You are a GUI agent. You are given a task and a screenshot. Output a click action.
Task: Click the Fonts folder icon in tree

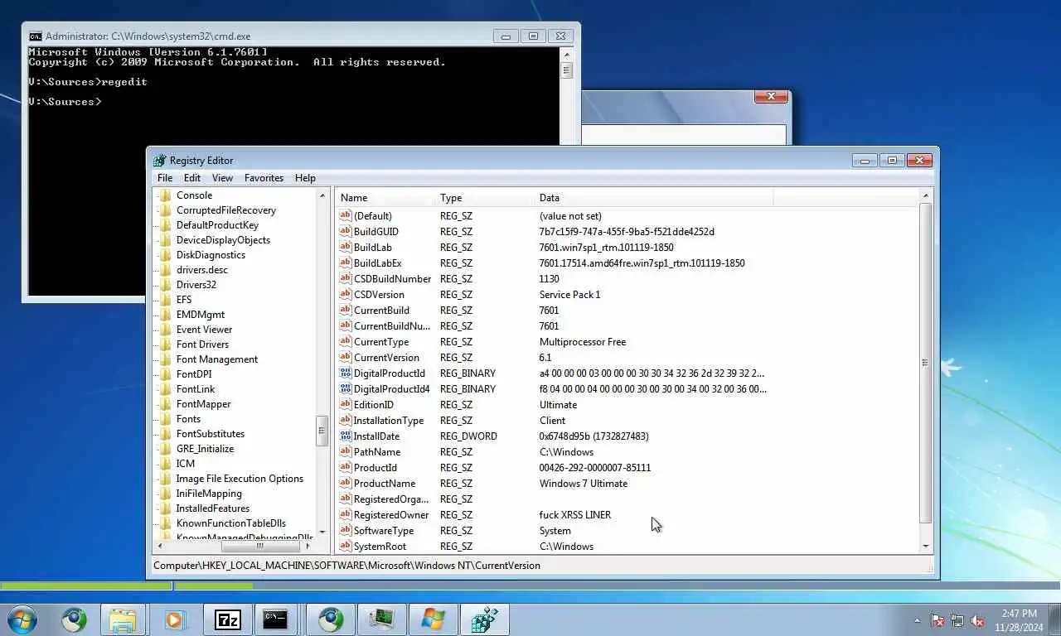point(165,419)
